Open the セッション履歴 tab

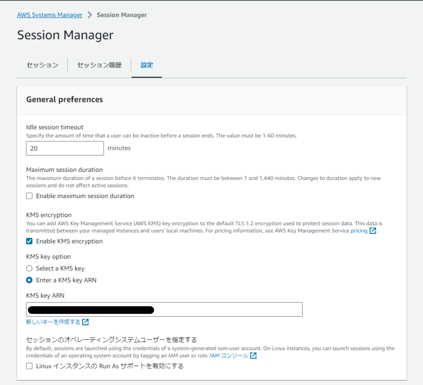click(99, 65)
